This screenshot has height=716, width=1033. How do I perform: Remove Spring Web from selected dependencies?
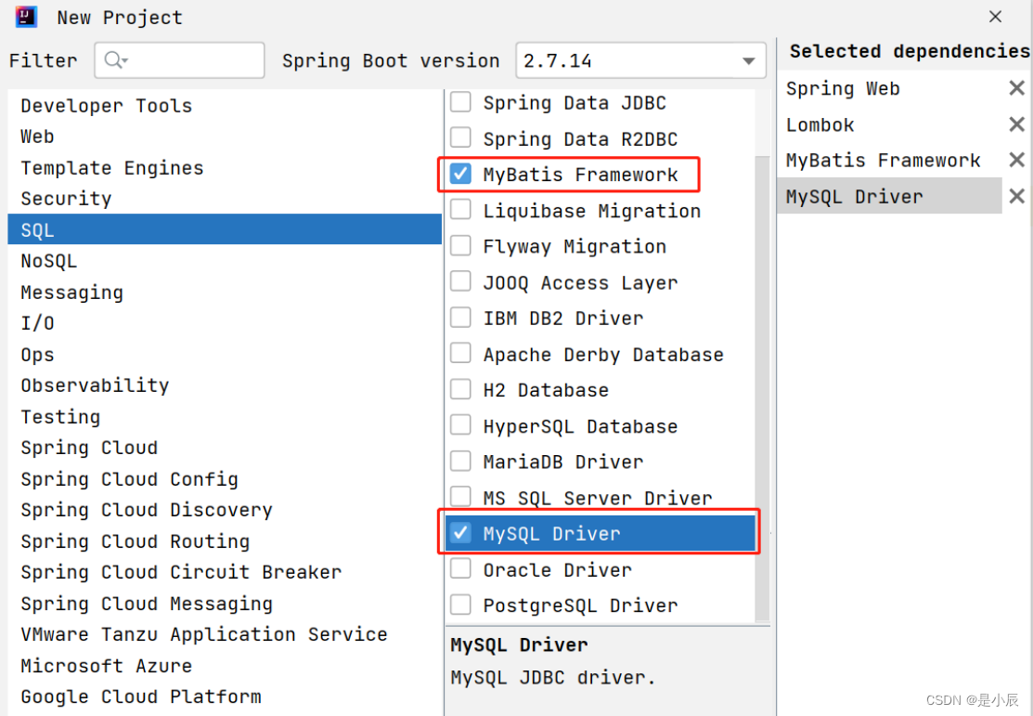pos(1016,87)
